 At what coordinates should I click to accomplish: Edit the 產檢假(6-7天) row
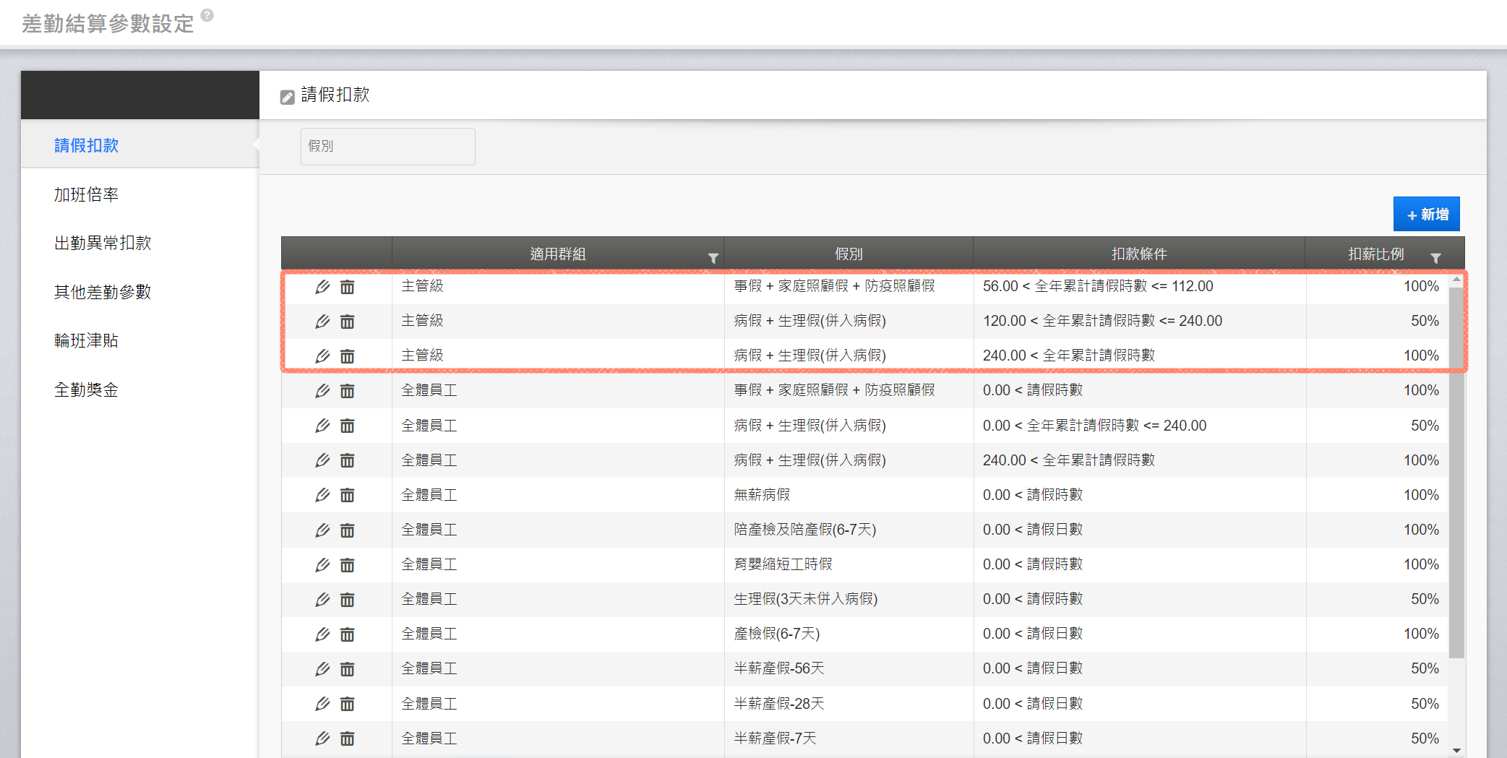(x=322, y=634)
